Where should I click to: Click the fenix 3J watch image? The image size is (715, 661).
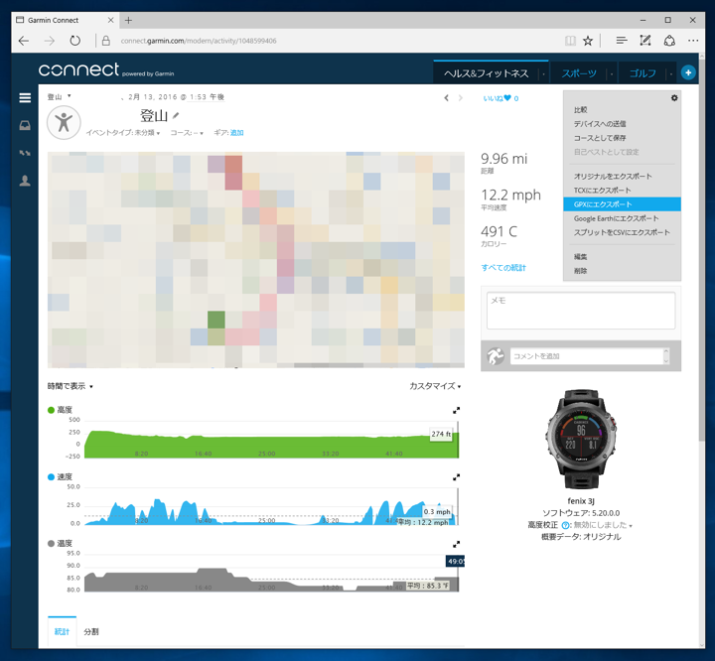pos(581,440)
